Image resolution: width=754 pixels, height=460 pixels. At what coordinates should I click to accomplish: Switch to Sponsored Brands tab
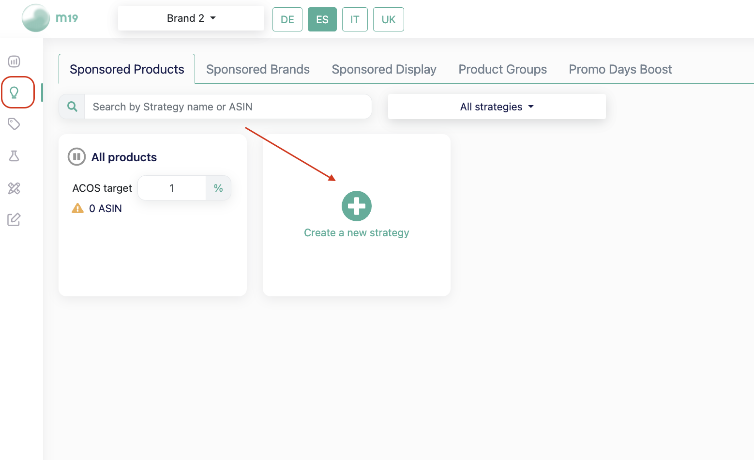pyautogui.click(x=258, y=69)
